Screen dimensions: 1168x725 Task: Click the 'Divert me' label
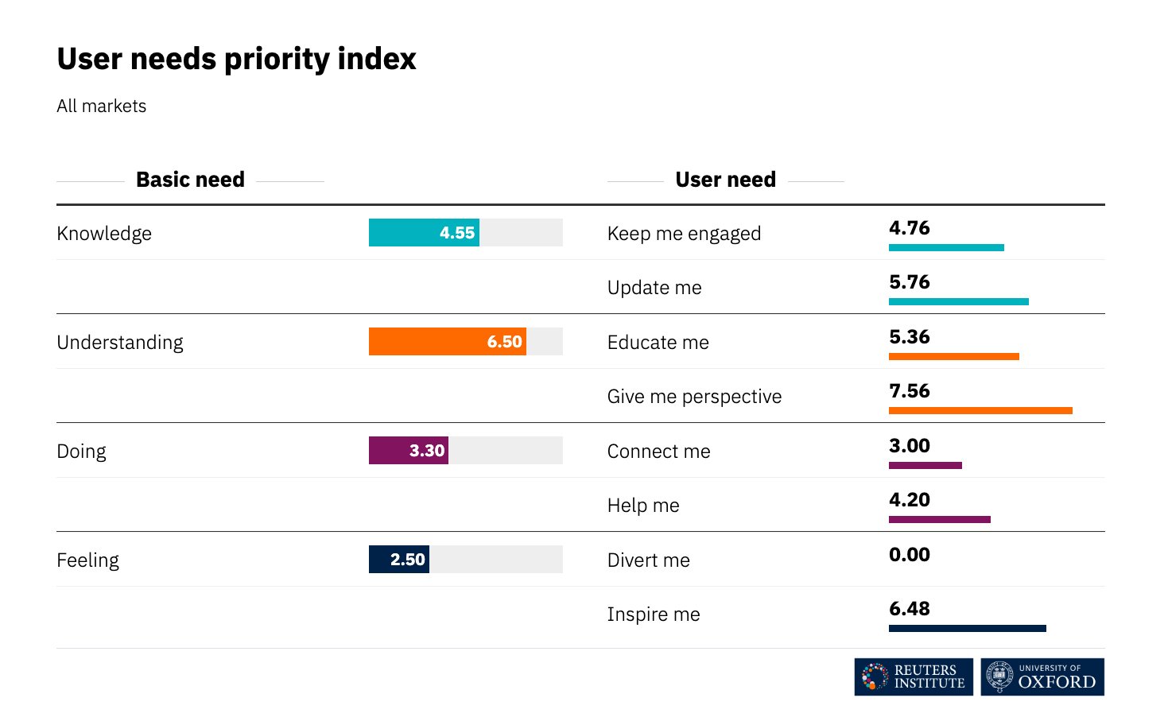648,560
